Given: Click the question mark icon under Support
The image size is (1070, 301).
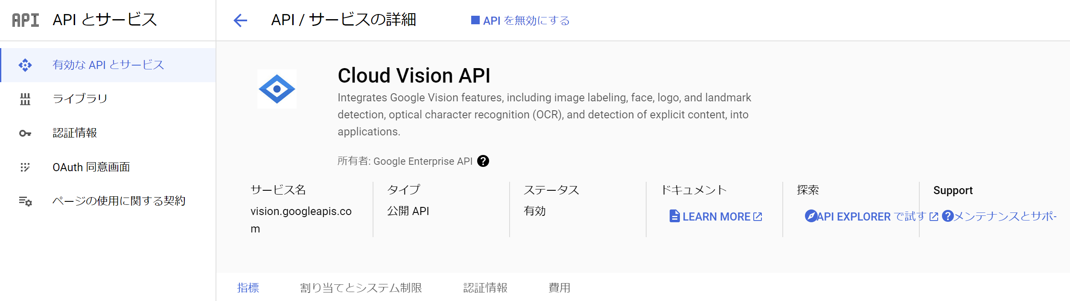Looking at the screenshot, I should pos(948,216).
